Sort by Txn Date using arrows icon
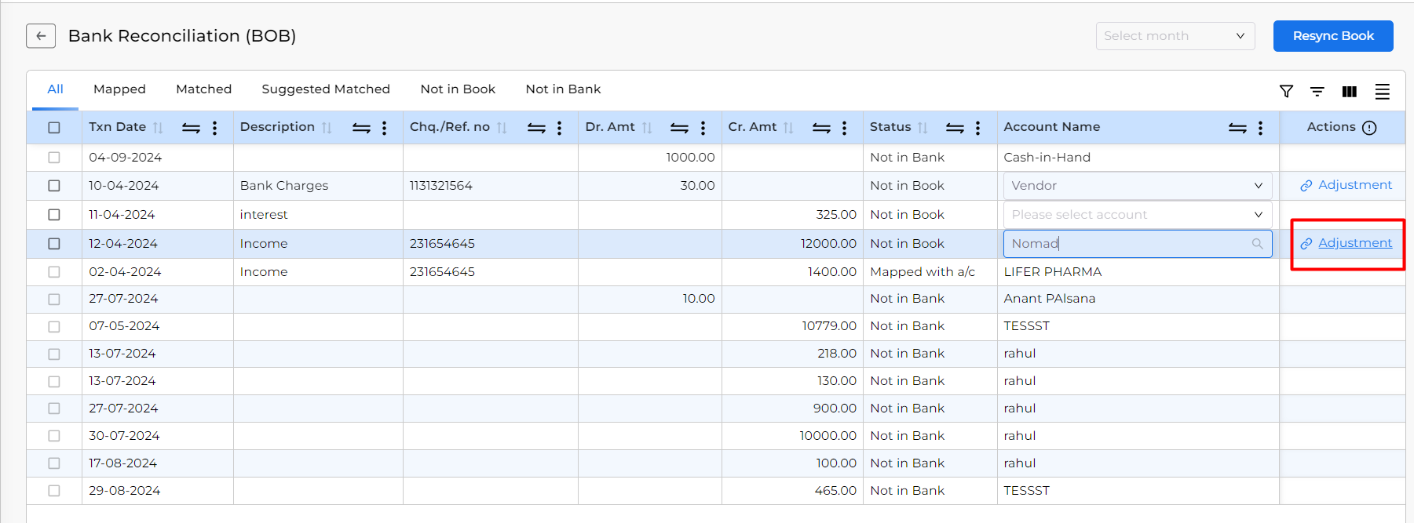The height and width of the screenshot is (523, 1414). click(x=158, y=128)
